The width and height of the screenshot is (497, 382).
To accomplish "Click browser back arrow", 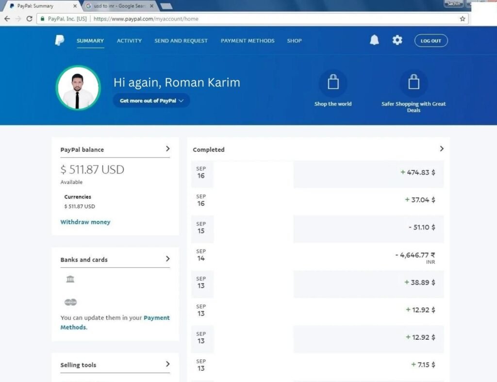I will point(7,19).
